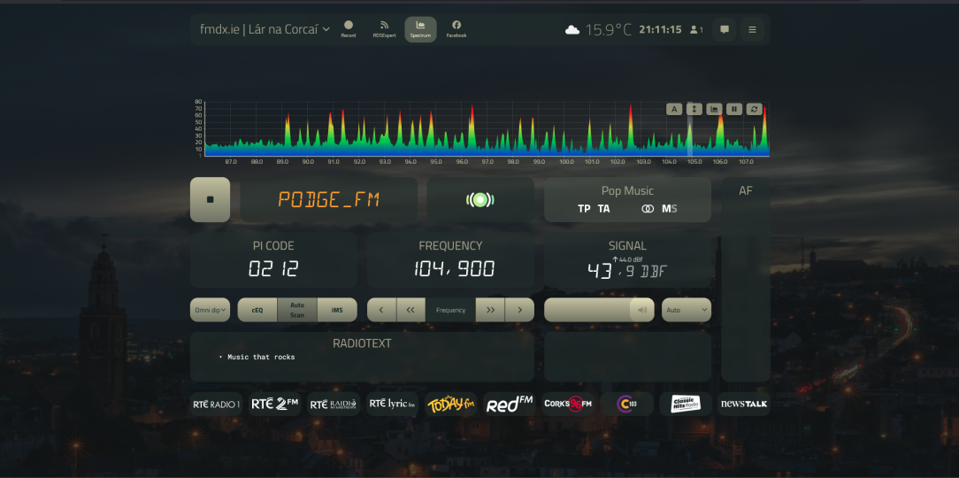
Task: Click the green signal broadcast indicator
Action: click(x=480, y=199)
